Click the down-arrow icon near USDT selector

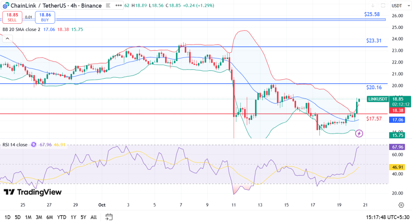(373, 6)
